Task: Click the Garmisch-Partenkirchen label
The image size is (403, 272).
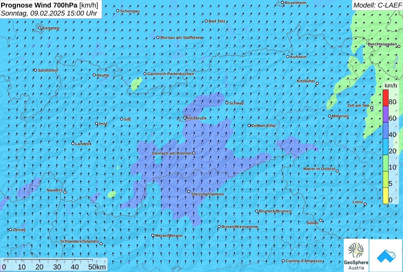Action: pyautogui.click(x=171, y=74)
